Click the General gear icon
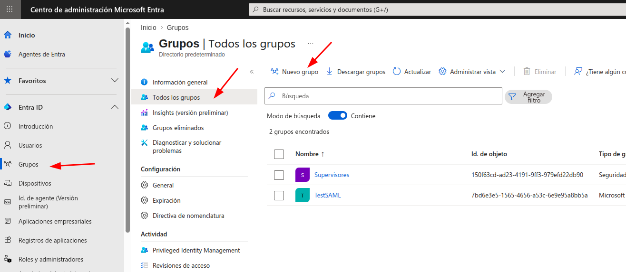The width and height of the screenshot is (626, 272). [x=145, y=185]
